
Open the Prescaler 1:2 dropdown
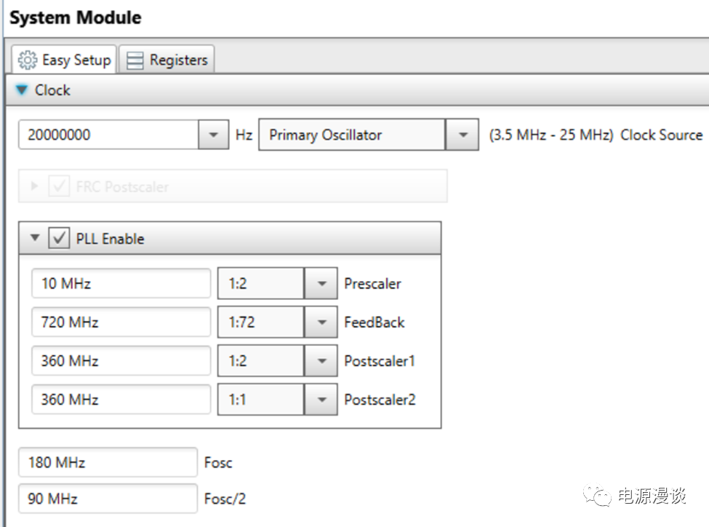pyautogui.click(x=321, y=284)
